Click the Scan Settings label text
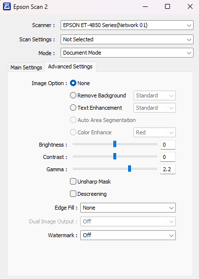Image resolution: width=199 pixels, height=279 pixels. [x=37, y=39]
